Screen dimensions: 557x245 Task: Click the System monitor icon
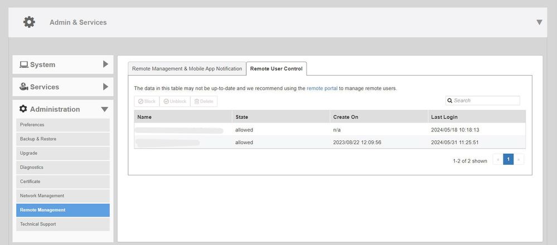(x=24, y=65)
